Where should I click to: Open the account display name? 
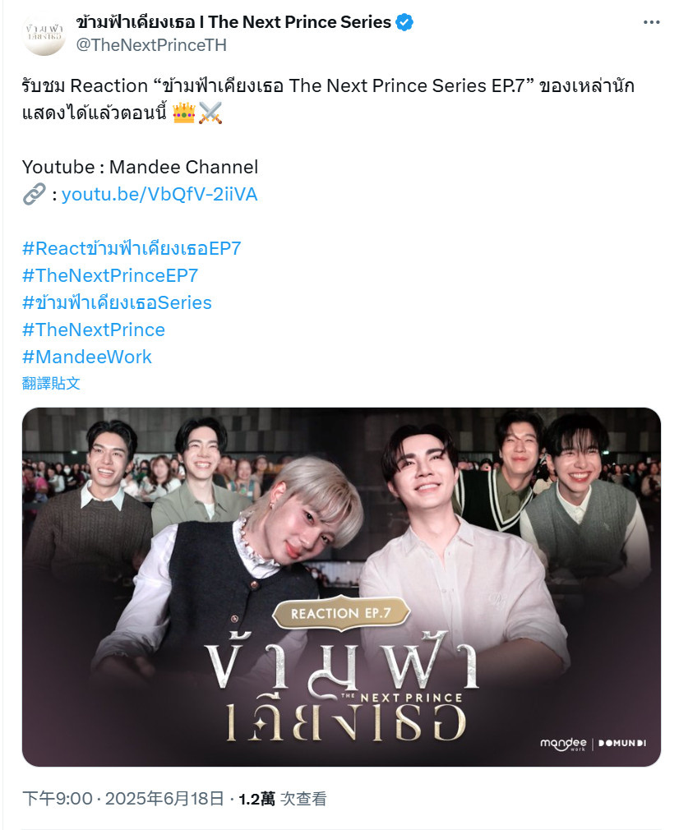(233, 22)
